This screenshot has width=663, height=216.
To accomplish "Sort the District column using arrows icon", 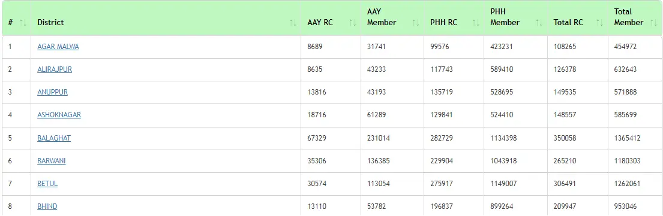I will [x=293, y=23].
